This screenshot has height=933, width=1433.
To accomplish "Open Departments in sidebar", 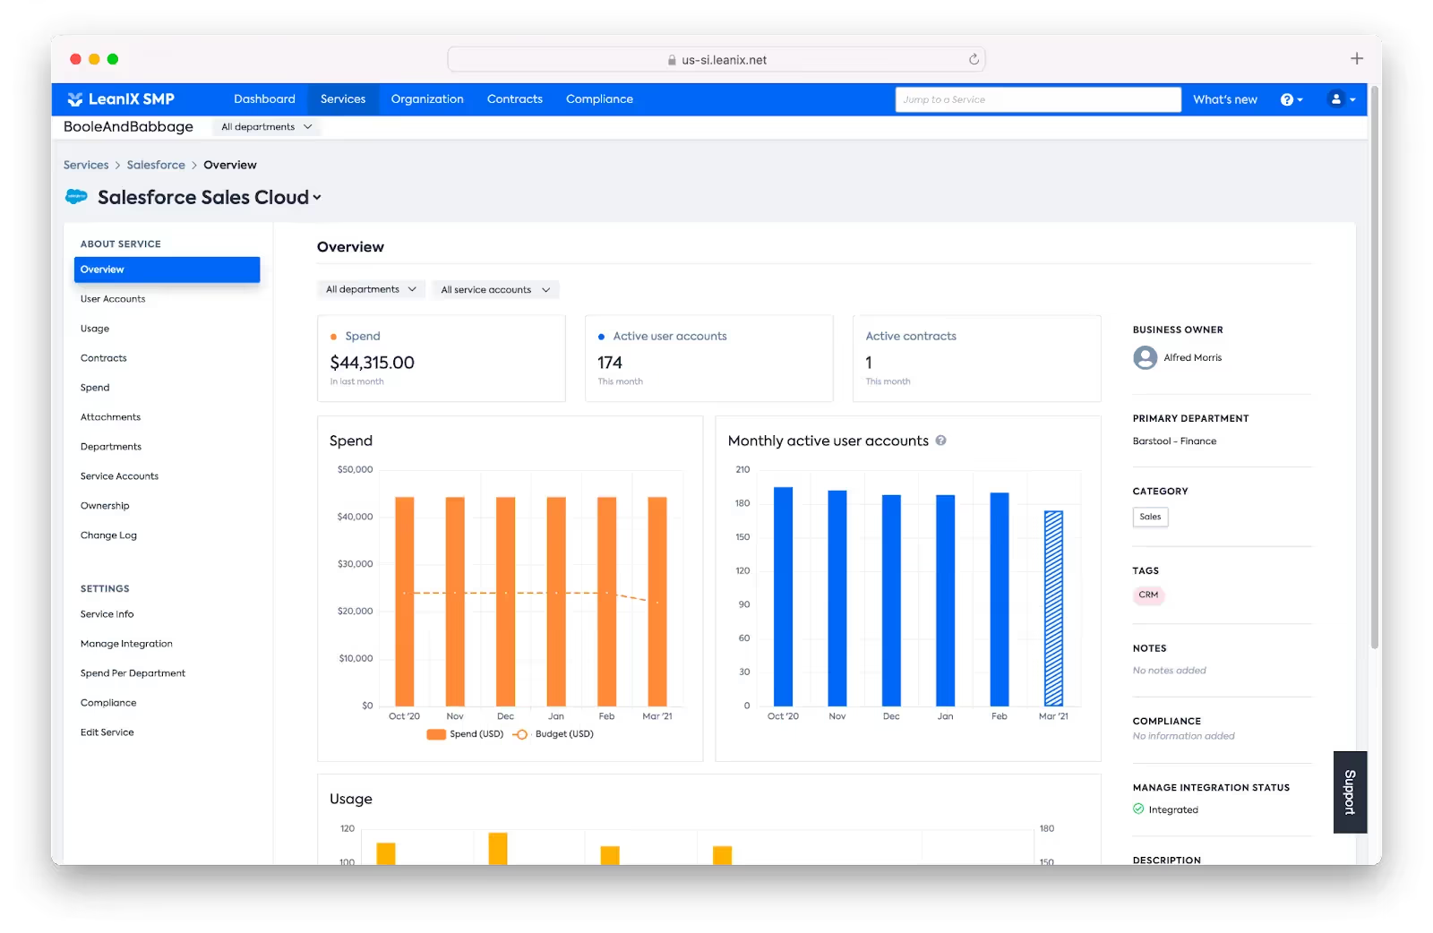I will click(x=111, y=447).
